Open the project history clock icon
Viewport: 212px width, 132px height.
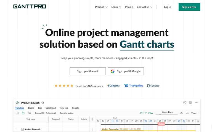(185, 103)
